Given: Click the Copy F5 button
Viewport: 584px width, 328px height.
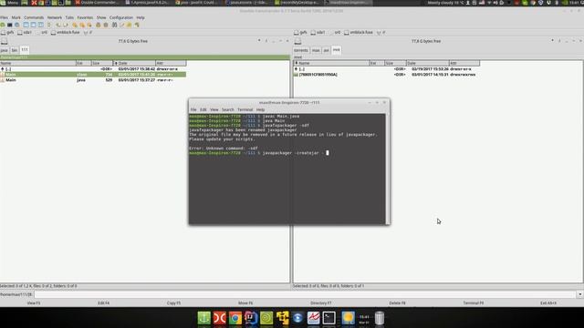Looking at the screenshot, I should coord(173,303).
